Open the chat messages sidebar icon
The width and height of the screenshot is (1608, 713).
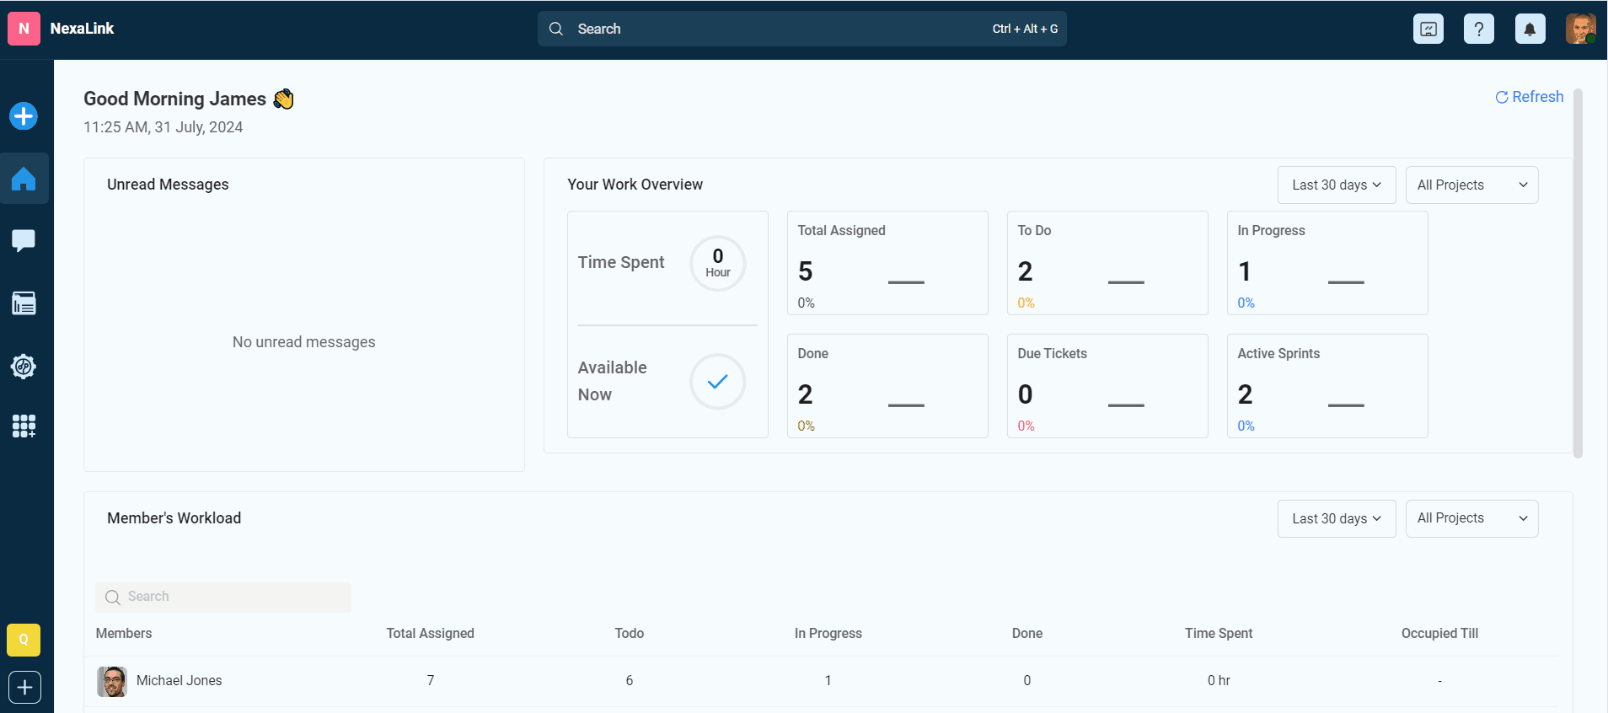24,241
